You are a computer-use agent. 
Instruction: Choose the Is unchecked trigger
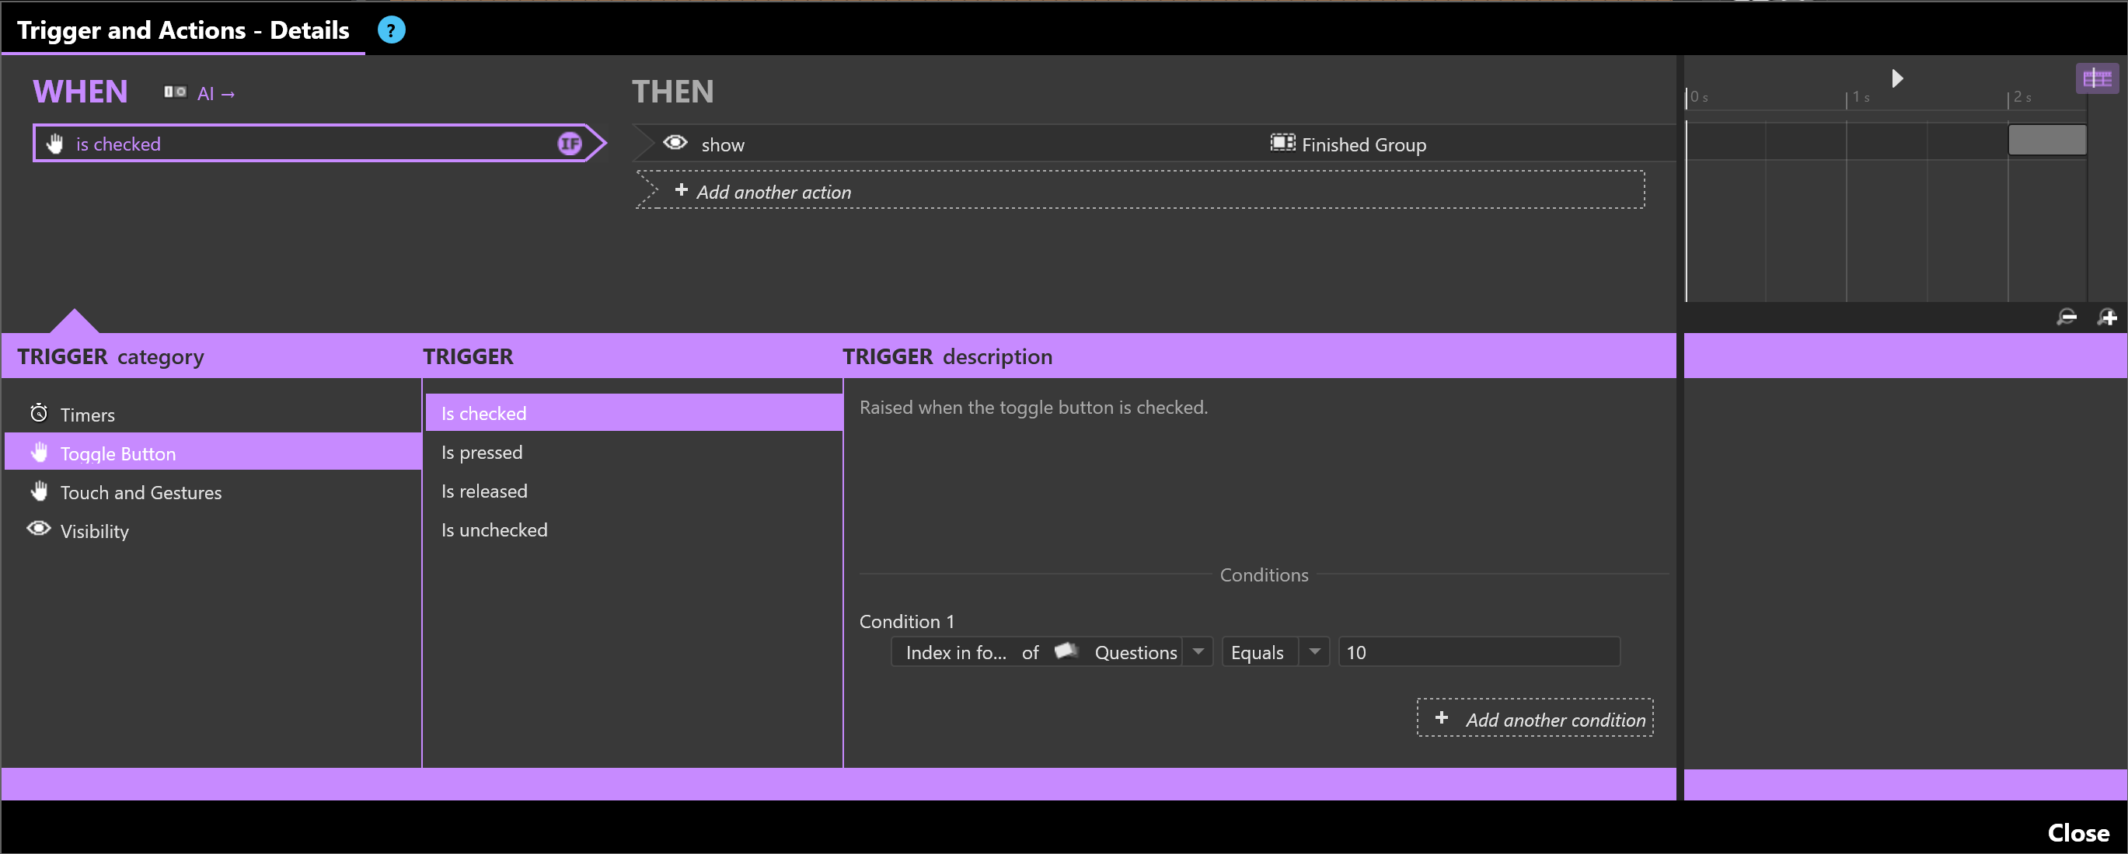click(x=494, y=529)
